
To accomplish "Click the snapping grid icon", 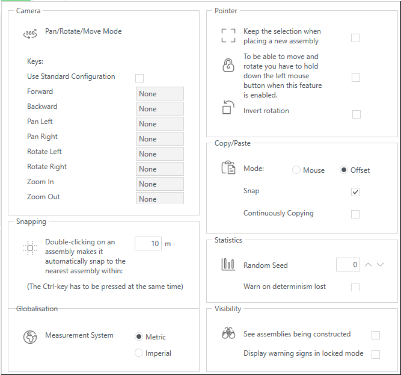I will click(30, 248).
